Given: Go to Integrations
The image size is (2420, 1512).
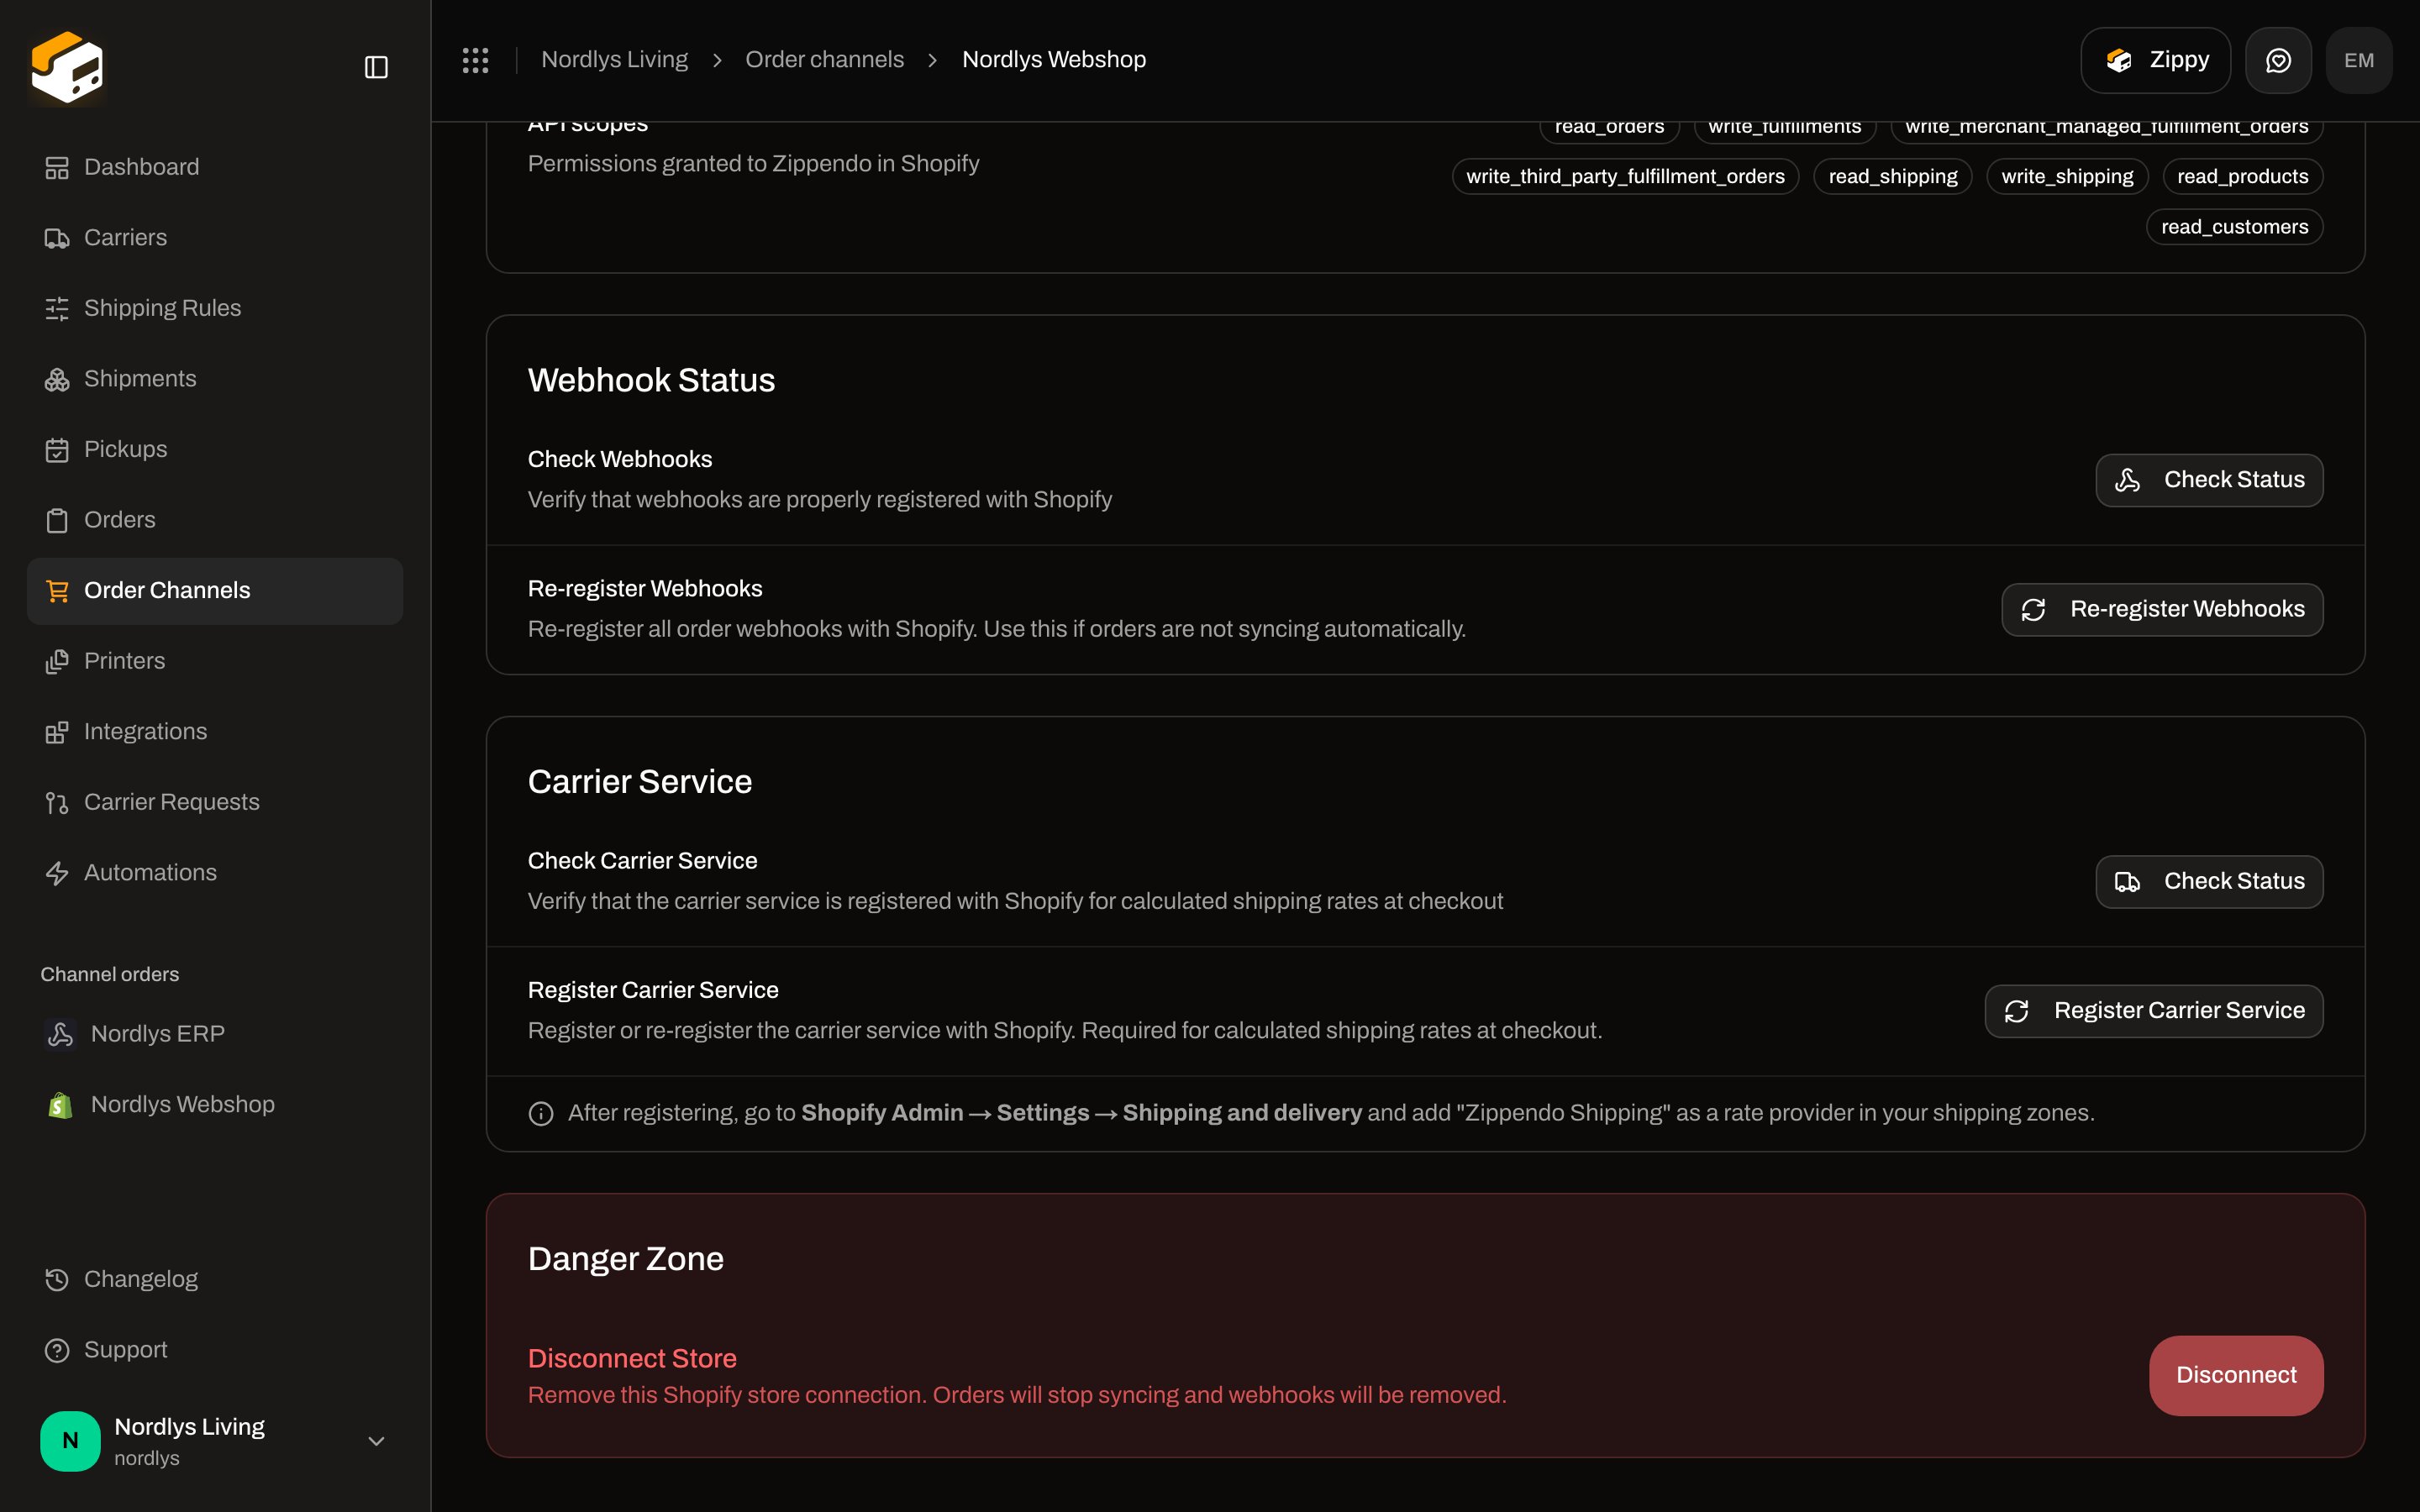Looking at the screenshot, I should pyautogui.click(x=215, y=732).
